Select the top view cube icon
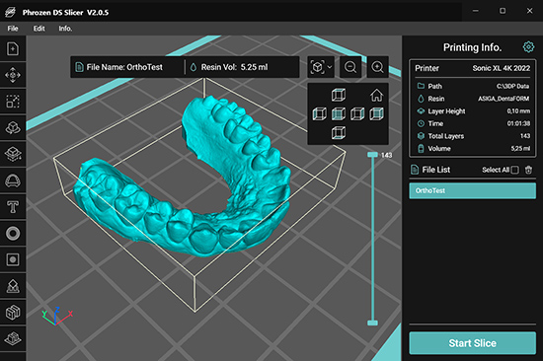543x361 pixels. (x=339, y=95)
